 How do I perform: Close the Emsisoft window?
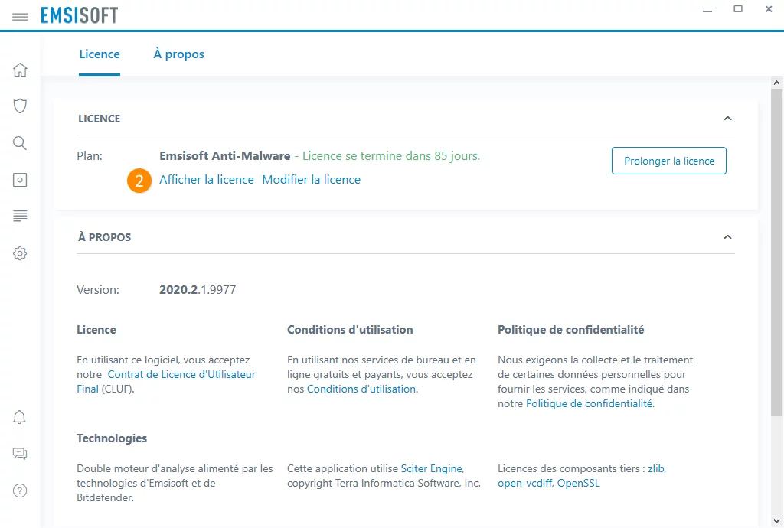(x=769, y=9)
